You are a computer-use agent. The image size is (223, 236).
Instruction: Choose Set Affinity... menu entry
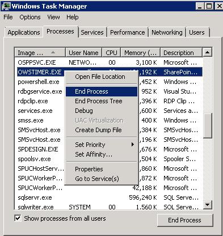[x=102, y=154]
